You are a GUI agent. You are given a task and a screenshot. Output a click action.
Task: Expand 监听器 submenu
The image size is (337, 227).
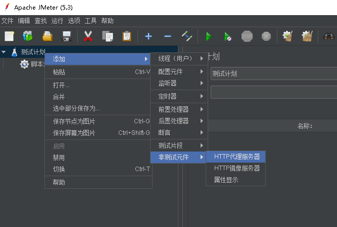pos(179,83)
